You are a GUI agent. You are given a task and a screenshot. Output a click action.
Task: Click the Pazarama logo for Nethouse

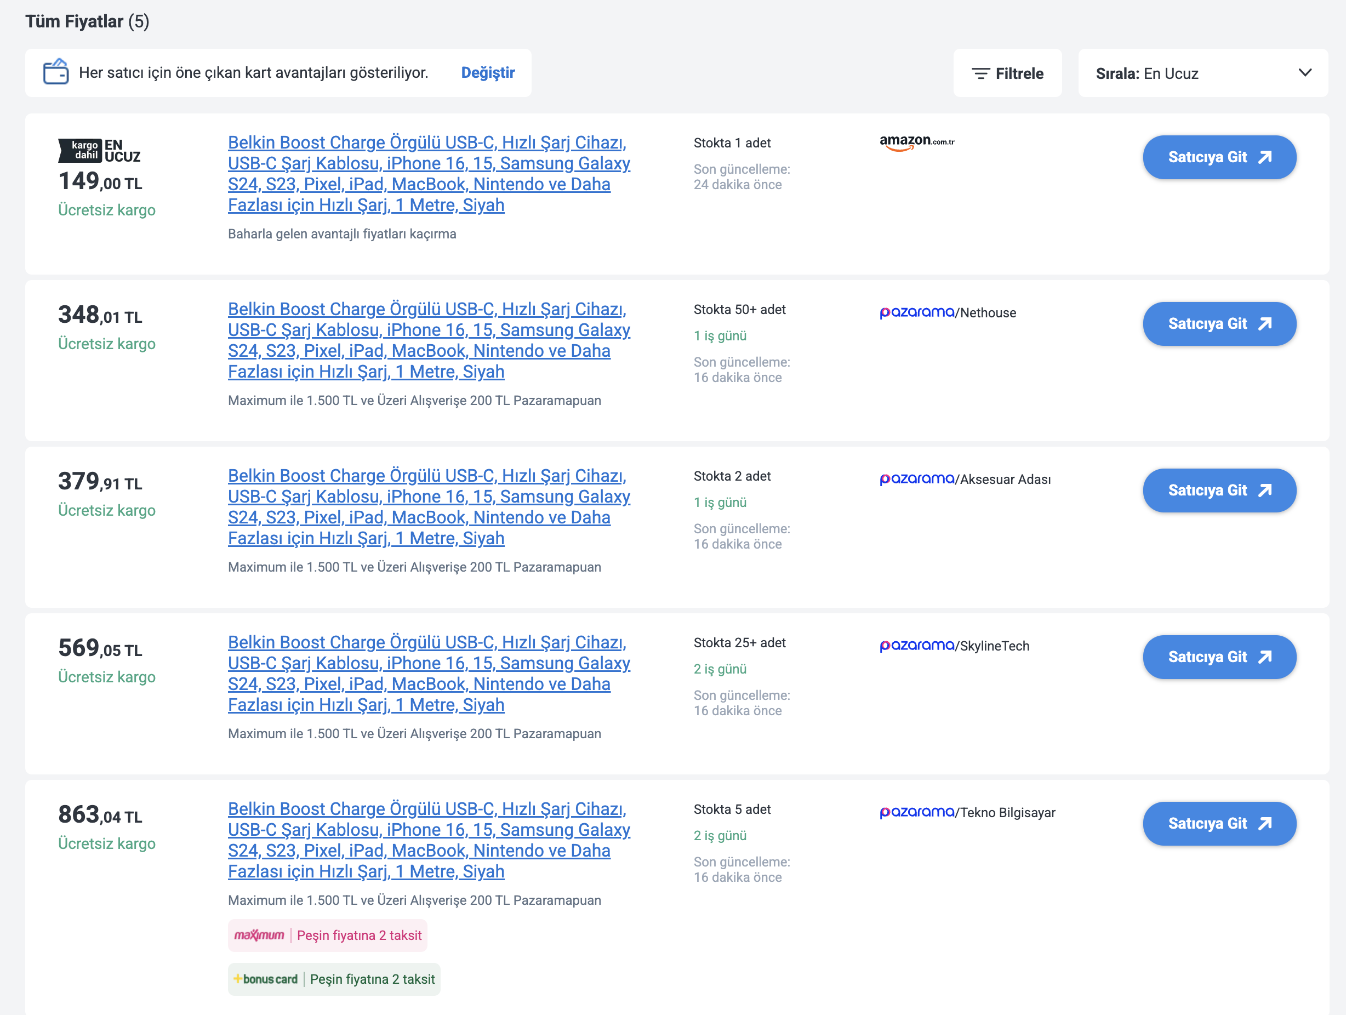tap(916, 312)
